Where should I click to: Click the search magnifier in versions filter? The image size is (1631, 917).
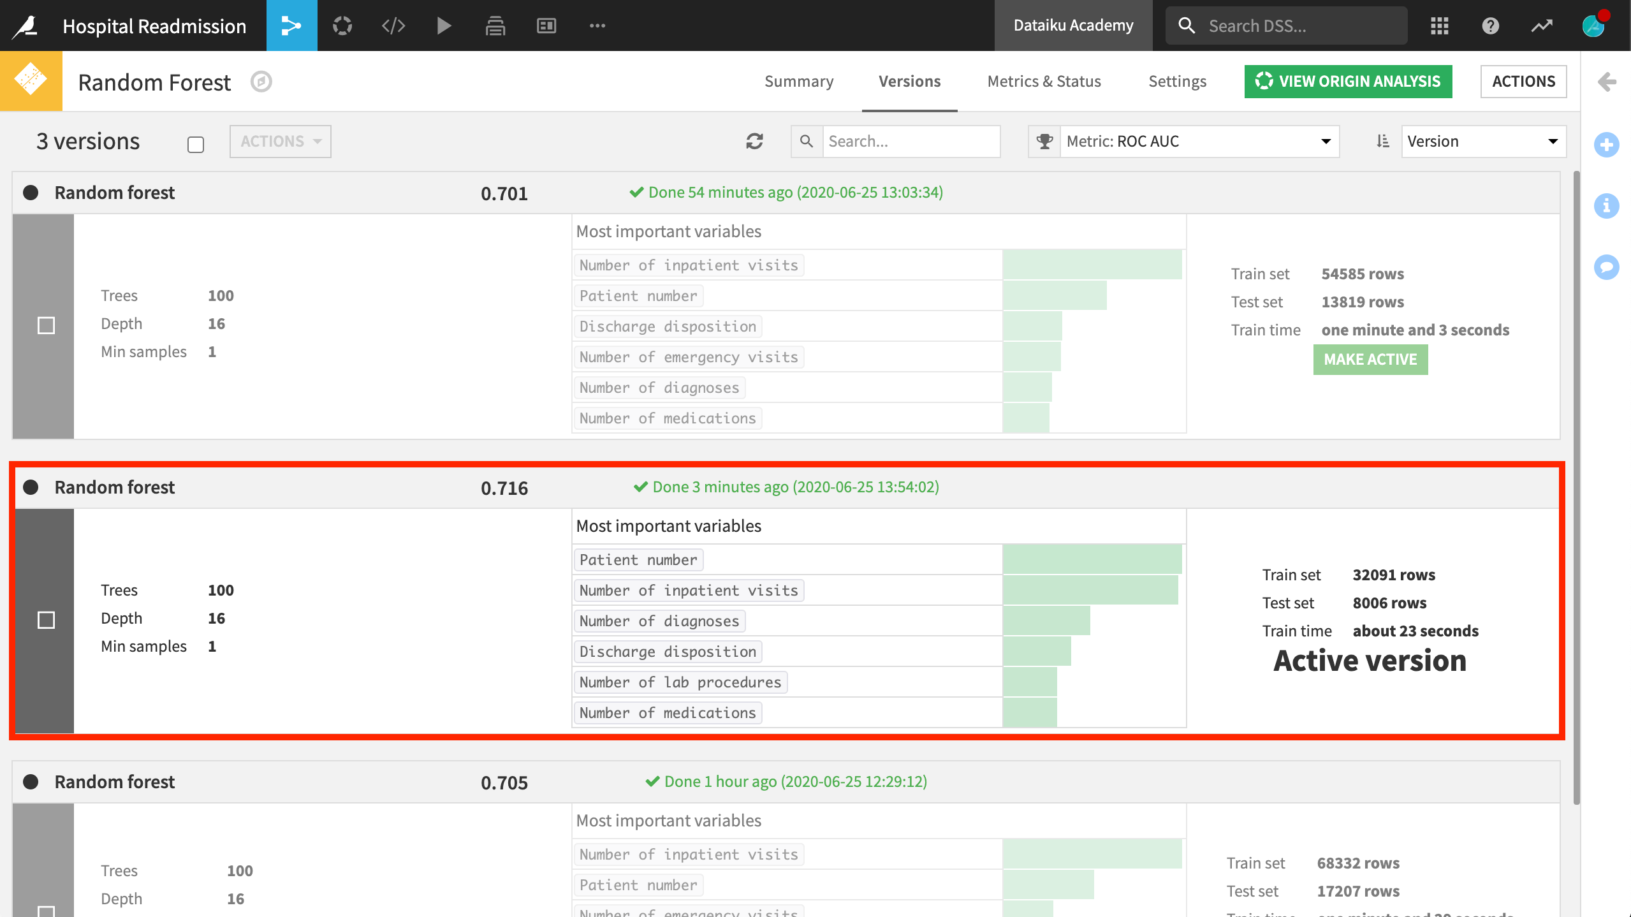click(x=807, y=141)
